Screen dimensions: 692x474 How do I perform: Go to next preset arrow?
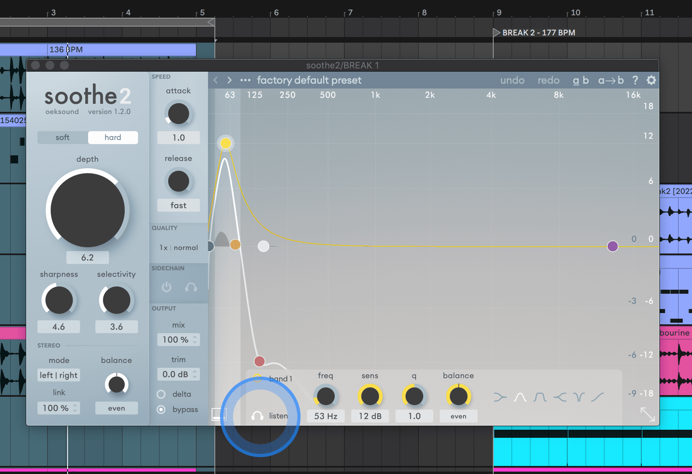point(229,80)
